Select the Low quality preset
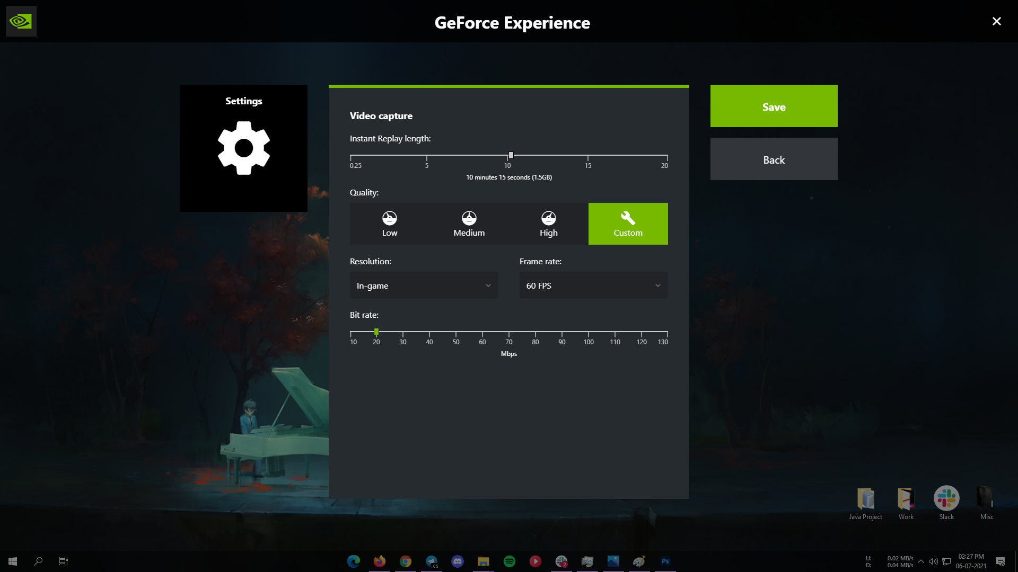The height and width of the screenshot is (572, 1018). [390, 224]
